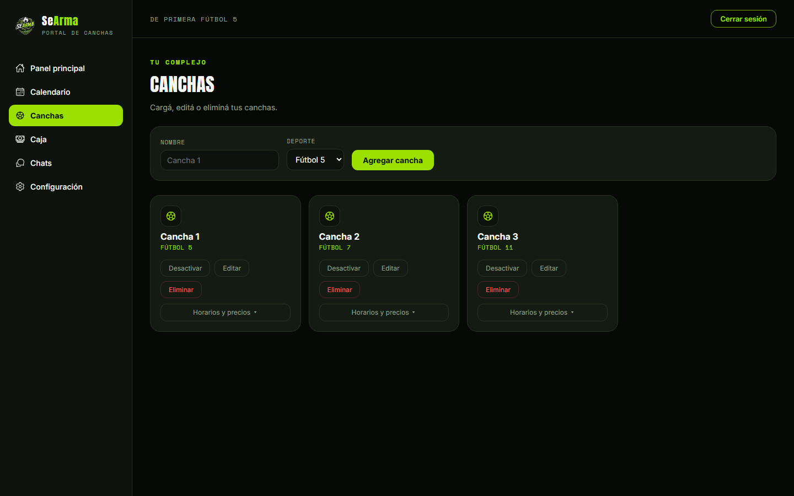Expand Horarios y precios for Cancha 2
The height and width of the screenshot is (496, 794).
pyautogui.click(x=384, y=312)
